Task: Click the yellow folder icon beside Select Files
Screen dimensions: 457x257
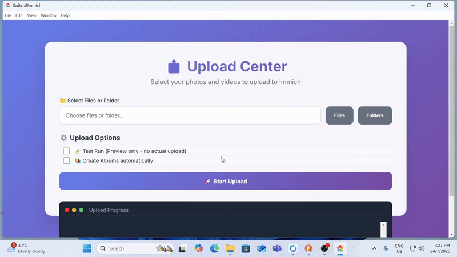Action: [x=63, y=101]
